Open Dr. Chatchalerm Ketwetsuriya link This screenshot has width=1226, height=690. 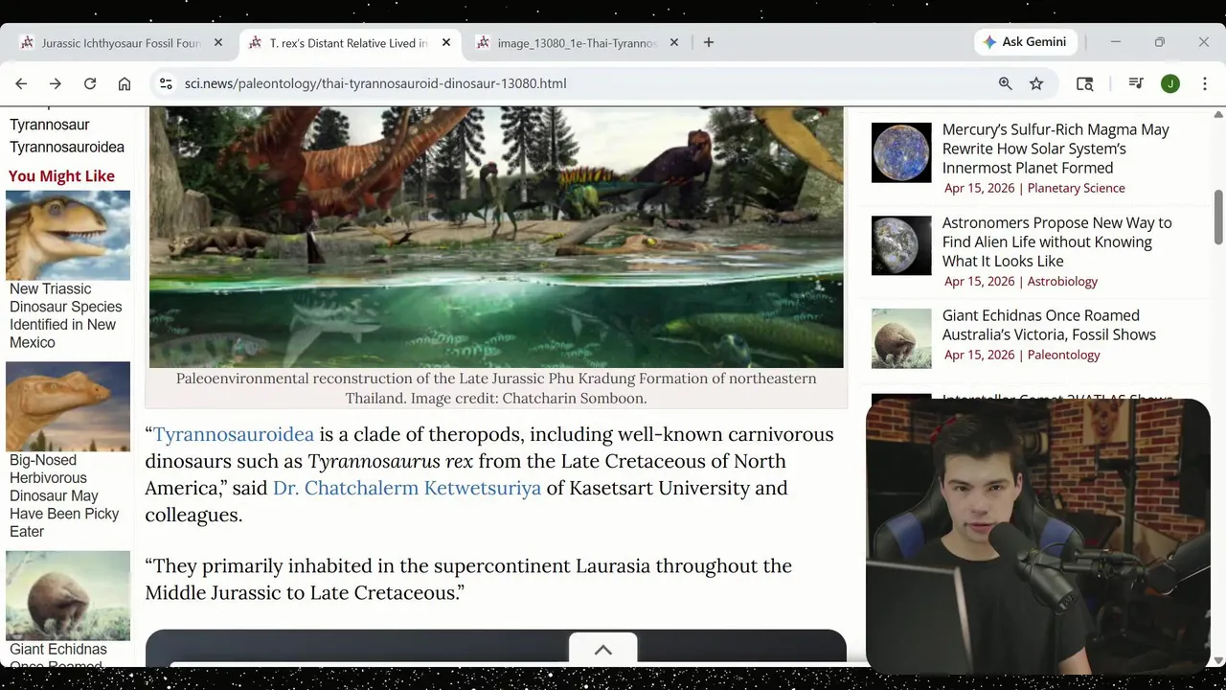click(x=407, y=488)
